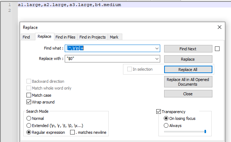Expand the Find what history dropdown
Screen dimensions: 231x142
pyautogui.click(x=157, y=49)
